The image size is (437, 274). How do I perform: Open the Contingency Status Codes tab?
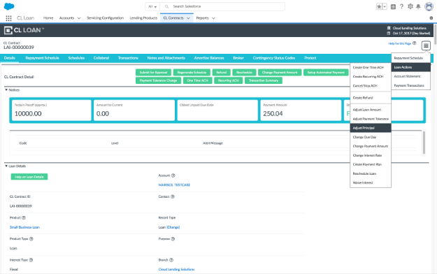click(274, 58)
